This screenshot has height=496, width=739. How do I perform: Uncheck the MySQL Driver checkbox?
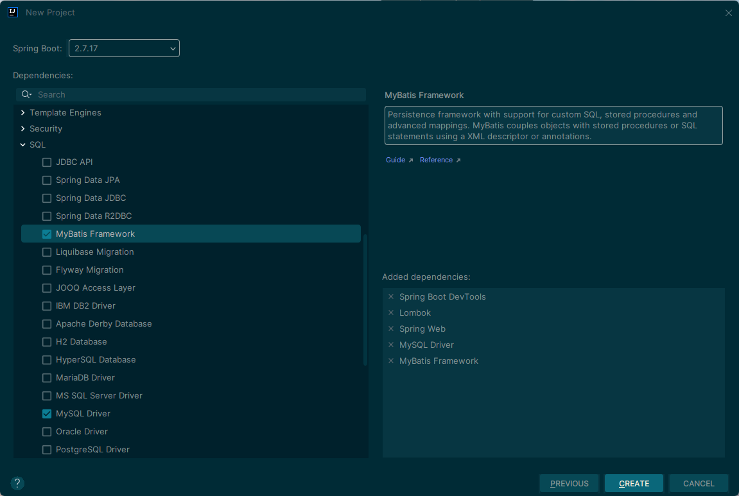point(47,414)
